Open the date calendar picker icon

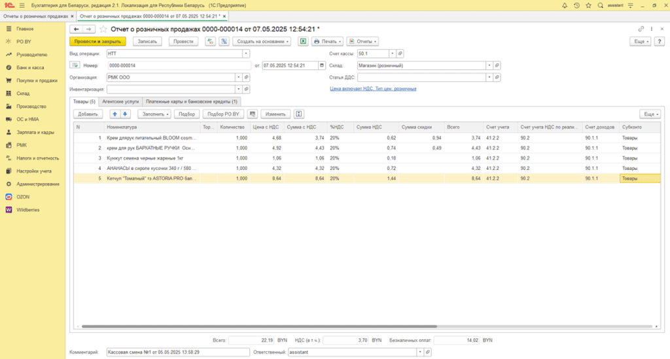322,65
